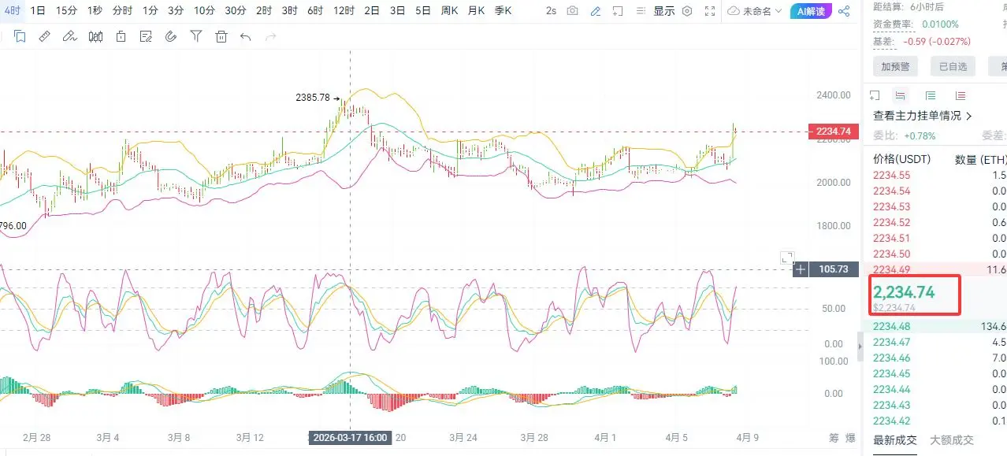
Task: Switch to the 1秒 timeframe
Action: [x=95, y=11]
